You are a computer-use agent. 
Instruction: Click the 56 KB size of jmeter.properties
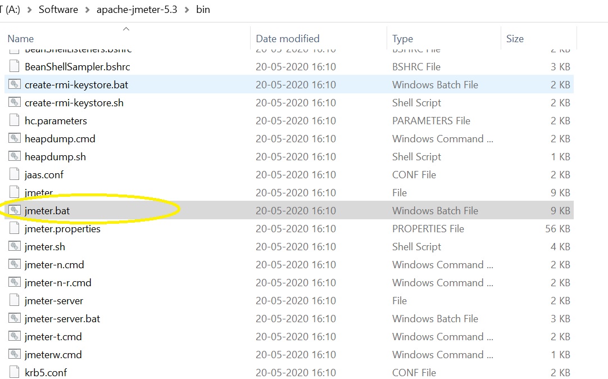tap(557, 228)
